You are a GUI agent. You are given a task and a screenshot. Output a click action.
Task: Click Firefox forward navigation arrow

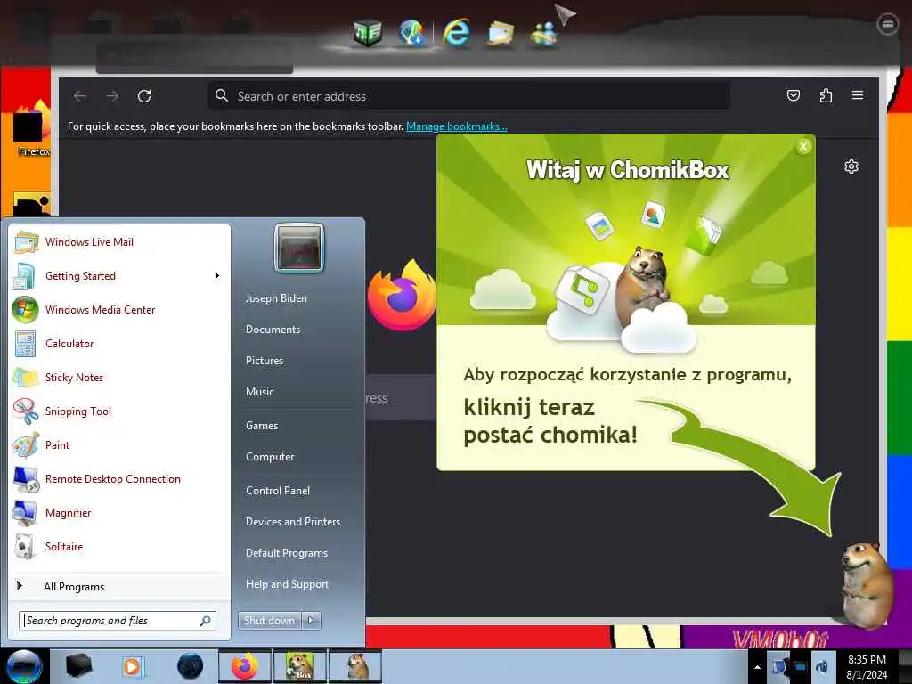pyautogui.click(x=112, y=96)
